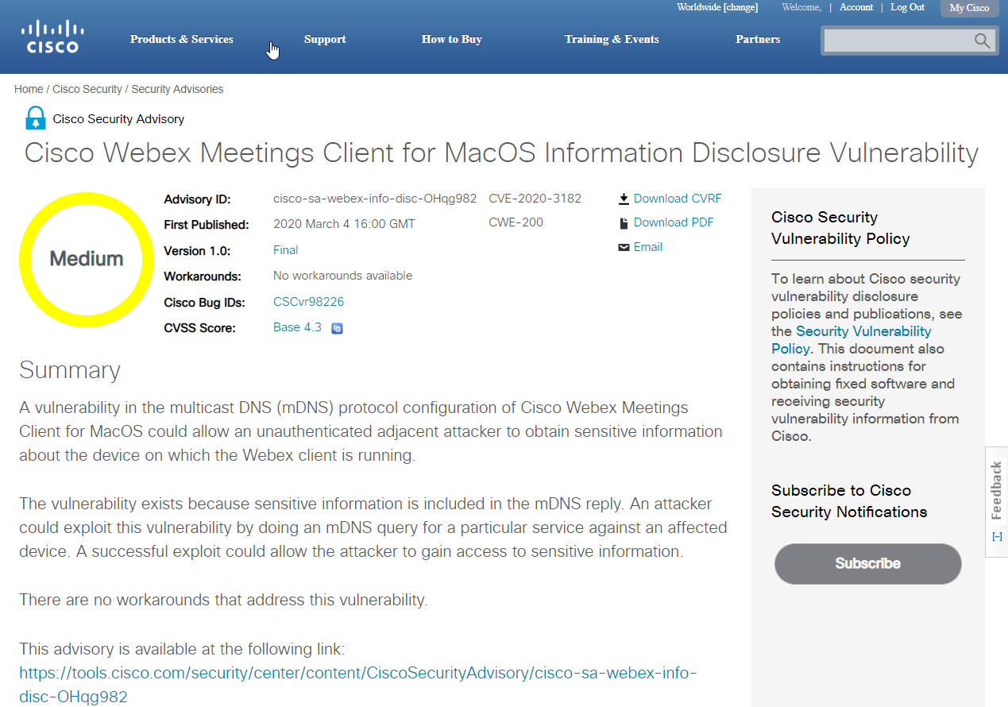Click the download arrow icon beside CVRF
Image resolution: width=1008 pixels, height=707 pixels.
[x=624, y=199]
